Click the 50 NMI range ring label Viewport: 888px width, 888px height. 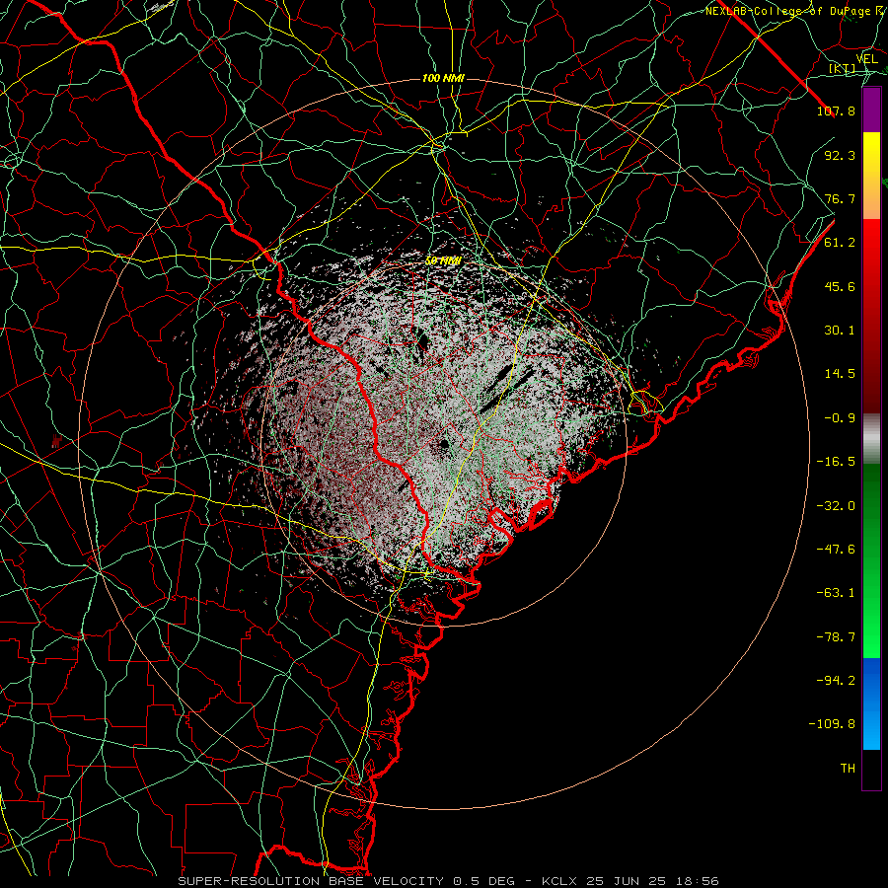(x=443, y=261)
